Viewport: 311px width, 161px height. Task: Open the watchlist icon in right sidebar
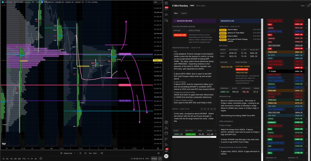tap(166, 3)
